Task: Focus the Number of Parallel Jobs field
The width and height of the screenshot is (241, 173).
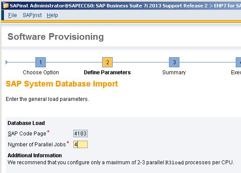Action: coord(80,145)
